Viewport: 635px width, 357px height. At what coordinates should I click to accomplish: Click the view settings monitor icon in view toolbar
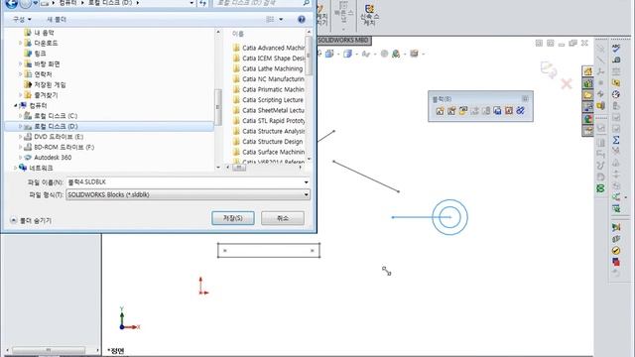pos(414,54)
